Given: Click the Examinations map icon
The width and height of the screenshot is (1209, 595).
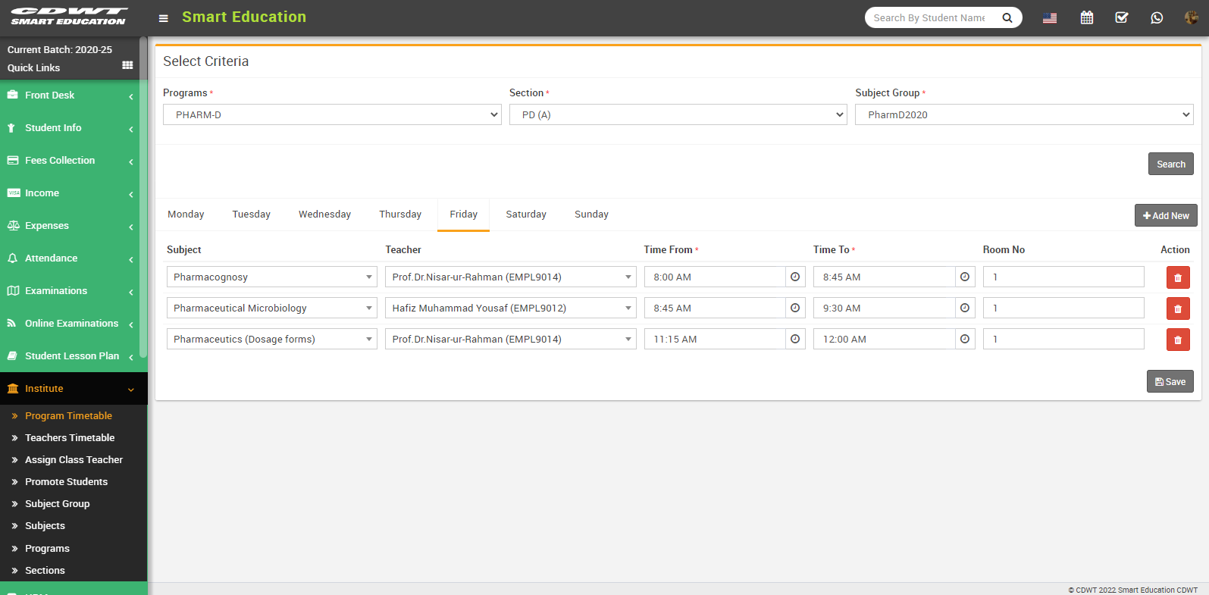Looking at the screenshot, I should [13, 290].
